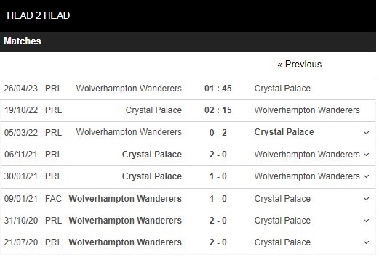The width and height of the screenshot is (379, 262).
Task: Click Wolverhampton Wanderers in the 26/04/23 row
Action: (129, 89)
